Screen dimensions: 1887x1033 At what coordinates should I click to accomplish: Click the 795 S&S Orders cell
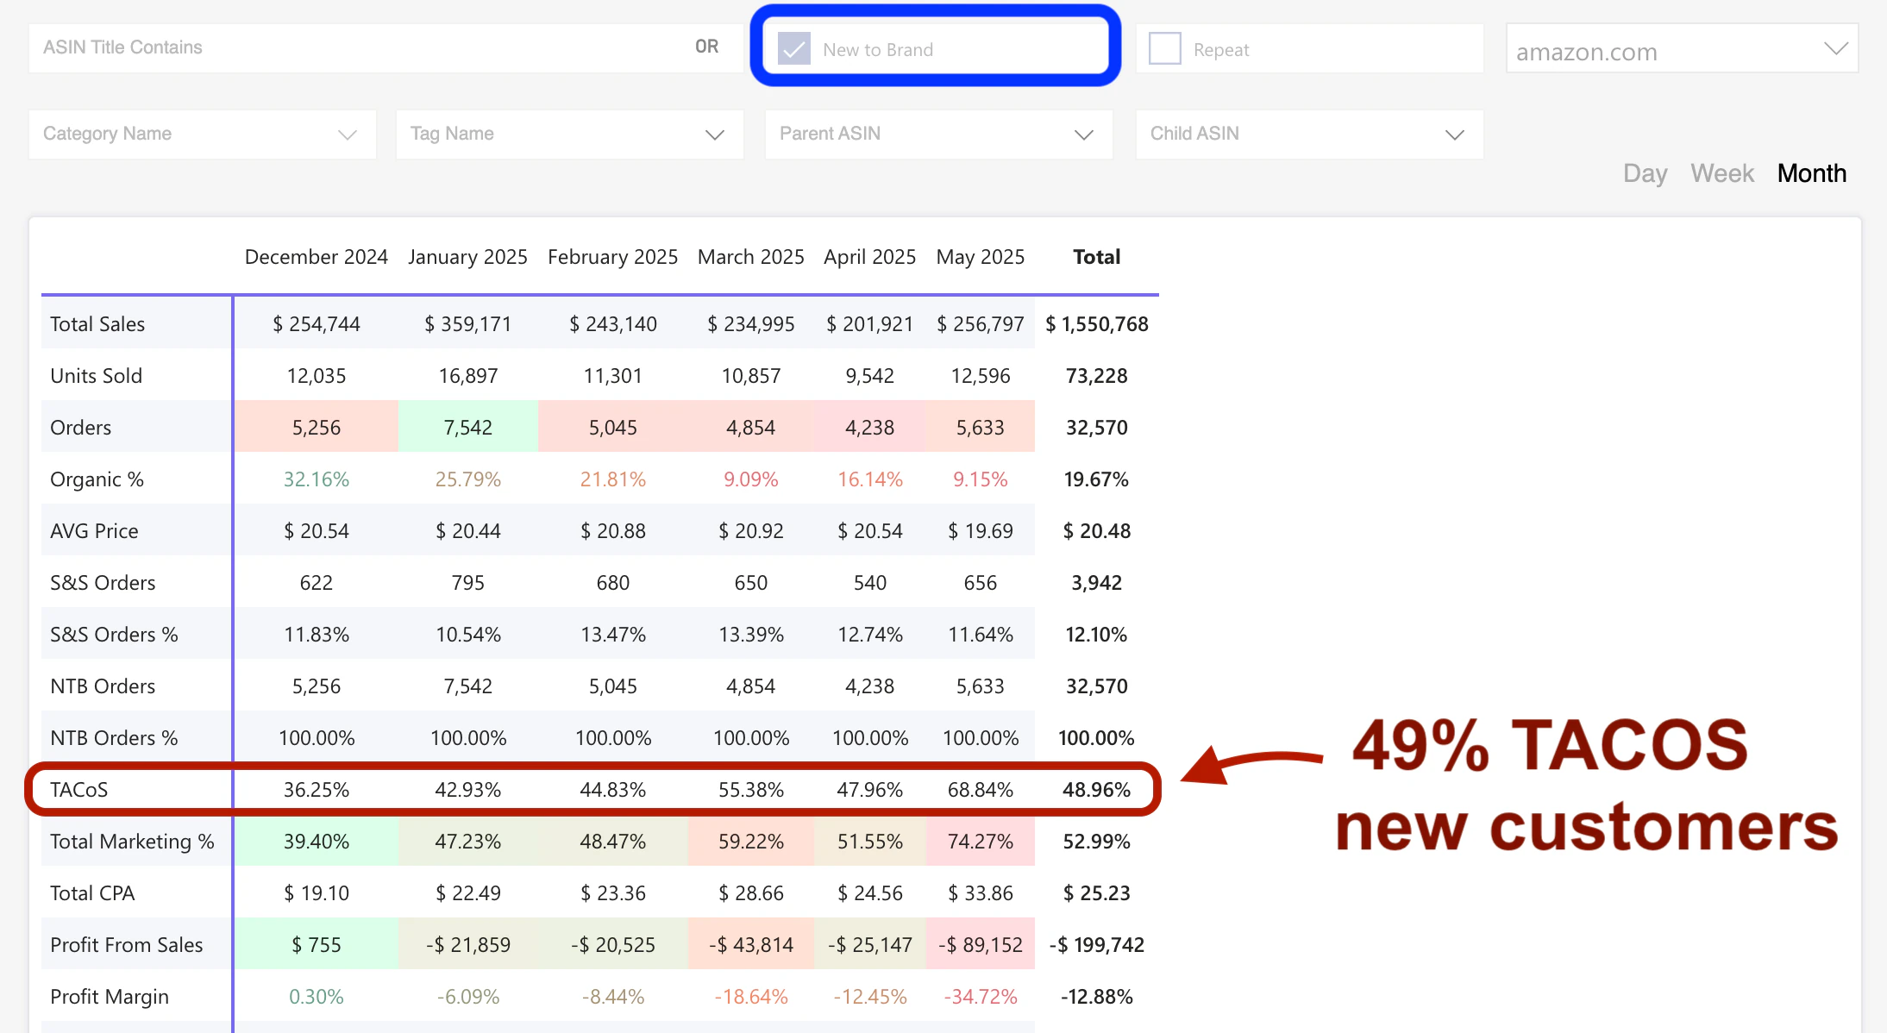coord(467,583)
